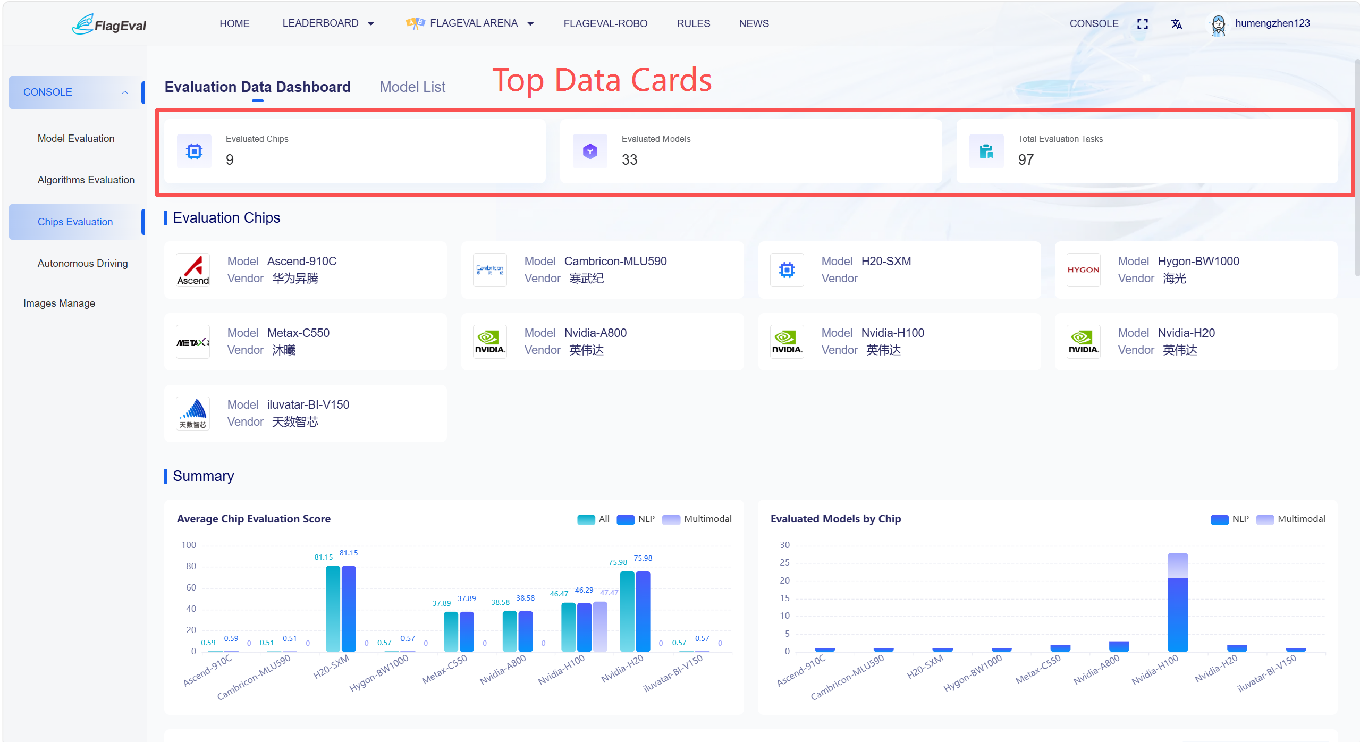Select the Hygon-BW1000 chip logo
1360x742 pixels.
pos(1083,270)
